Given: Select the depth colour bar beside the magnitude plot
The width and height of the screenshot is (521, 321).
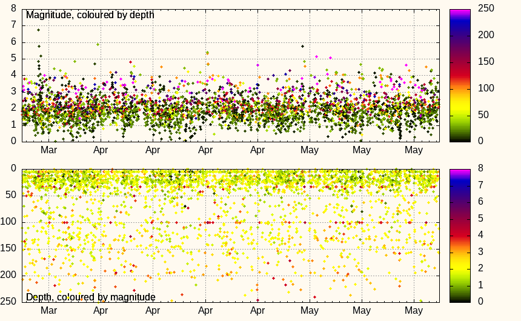Looking at the screenshot, I should (460, 76).
